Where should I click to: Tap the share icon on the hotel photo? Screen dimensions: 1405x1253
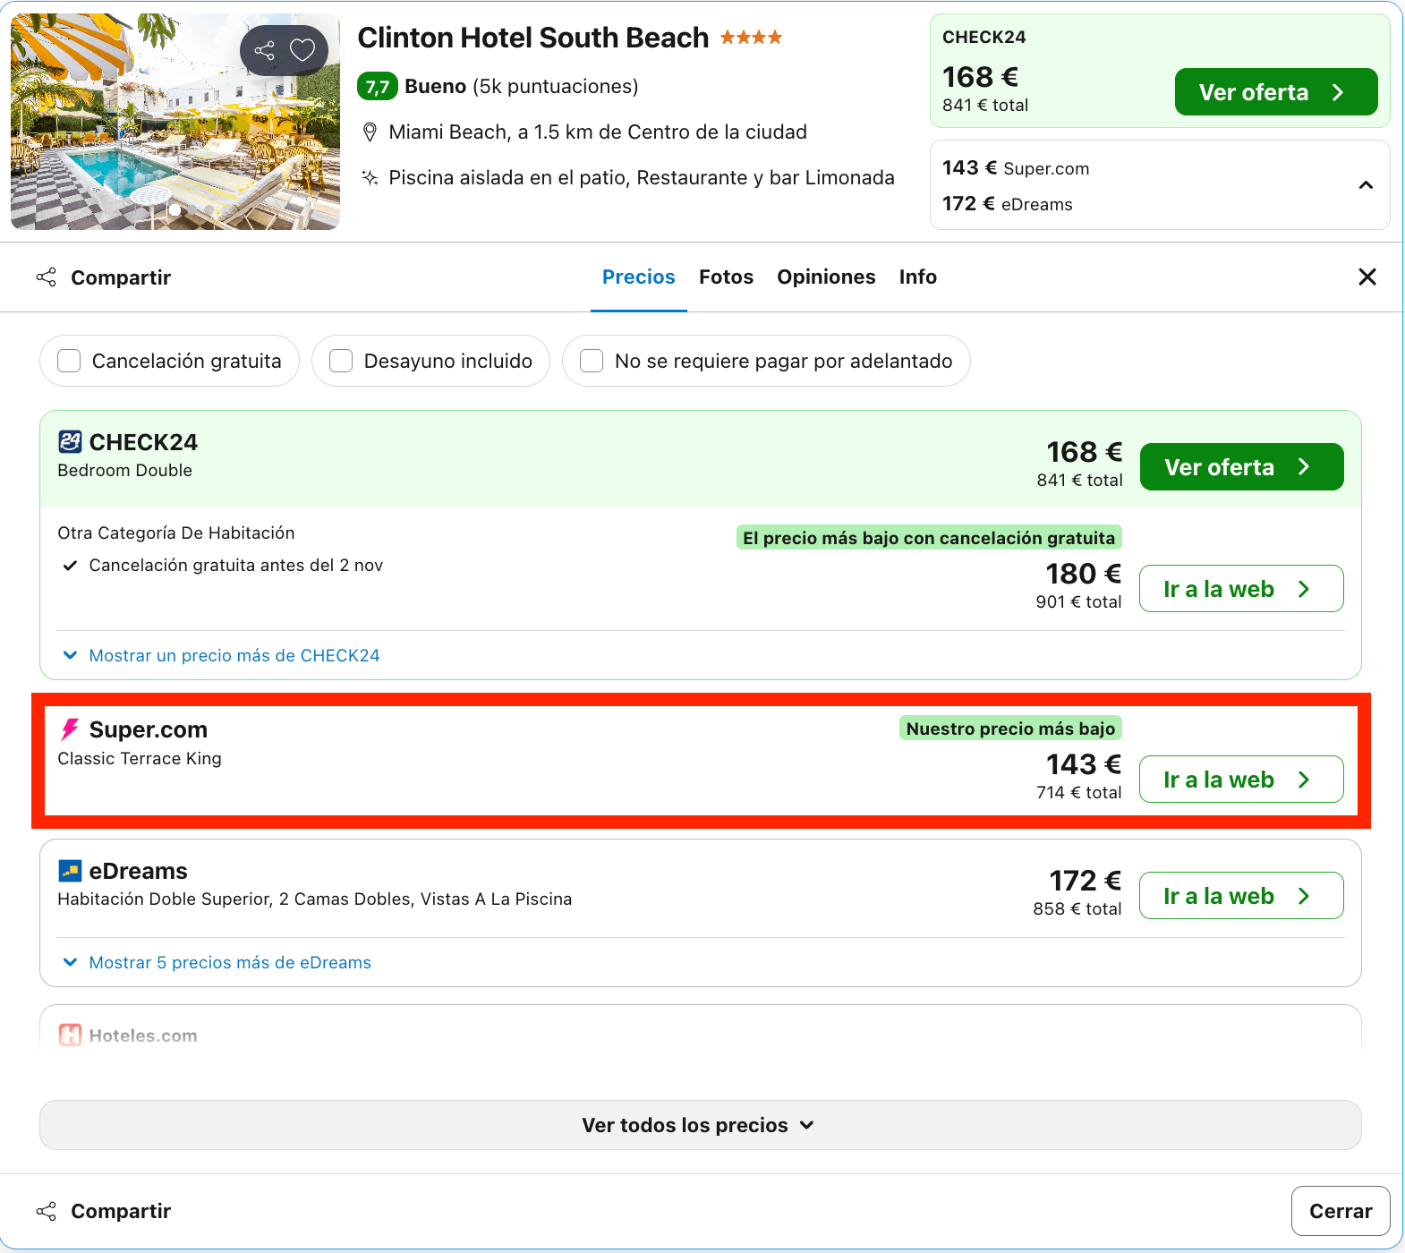264,50
